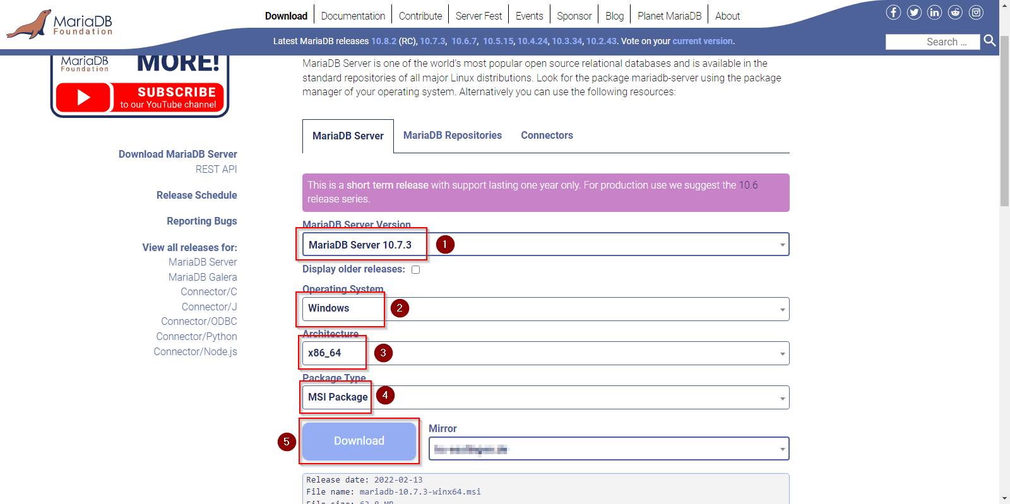Select the MariaDB Server tab
Image resolution: width=1010 pixels, height=504 pixels.
[348, 136]
